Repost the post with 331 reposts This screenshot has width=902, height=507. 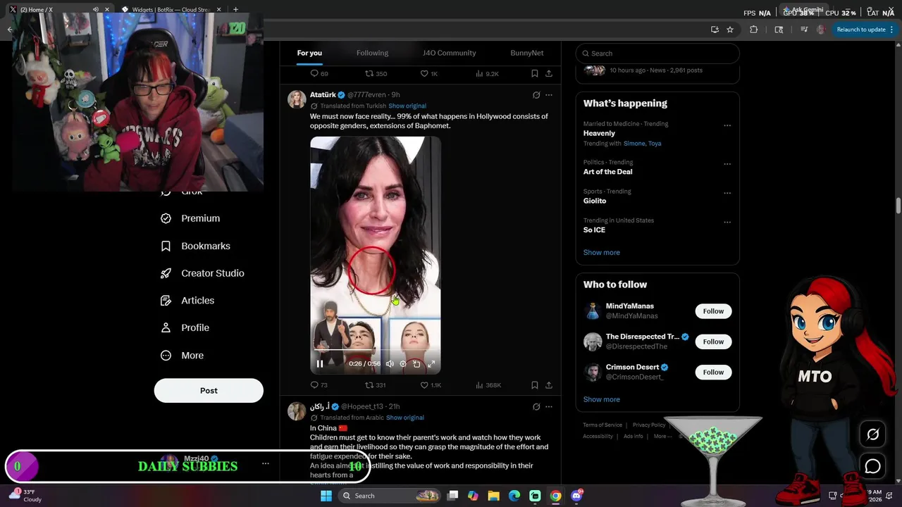tap(375, 385)
